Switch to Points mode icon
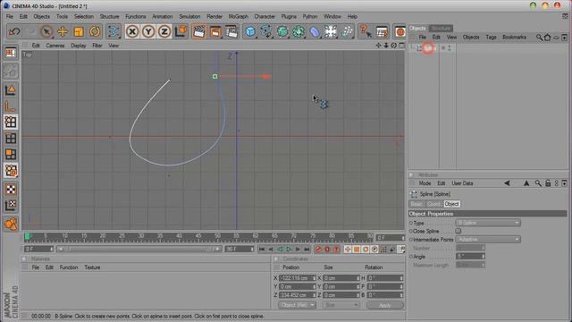The width and height of the screenshot is (572, 322). [11, 122]
